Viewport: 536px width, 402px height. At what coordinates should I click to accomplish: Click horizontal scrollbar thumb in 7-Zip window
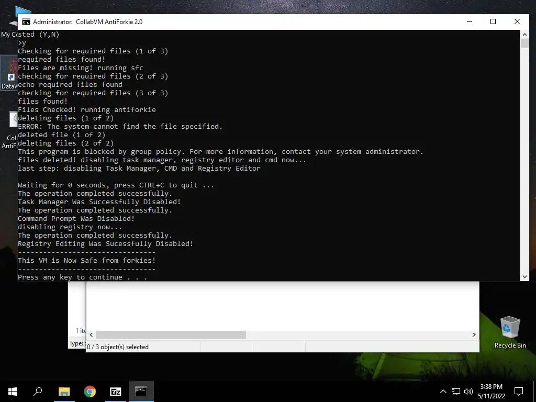pos(171,334)
